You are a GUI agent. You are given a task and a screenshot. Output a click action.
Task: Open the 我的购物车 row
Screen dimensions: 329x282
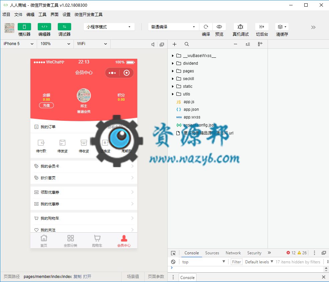(84, 218)
